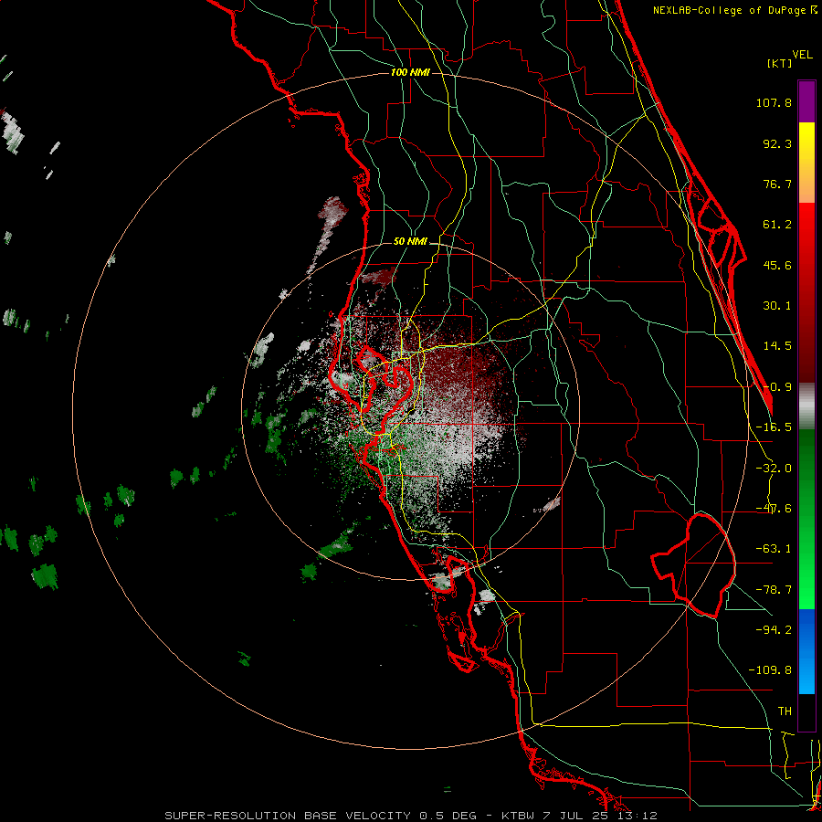Click the -78.7 velocity scale value
The width and height of the screenshot is (822, 822).
click(x=774, y=590)
